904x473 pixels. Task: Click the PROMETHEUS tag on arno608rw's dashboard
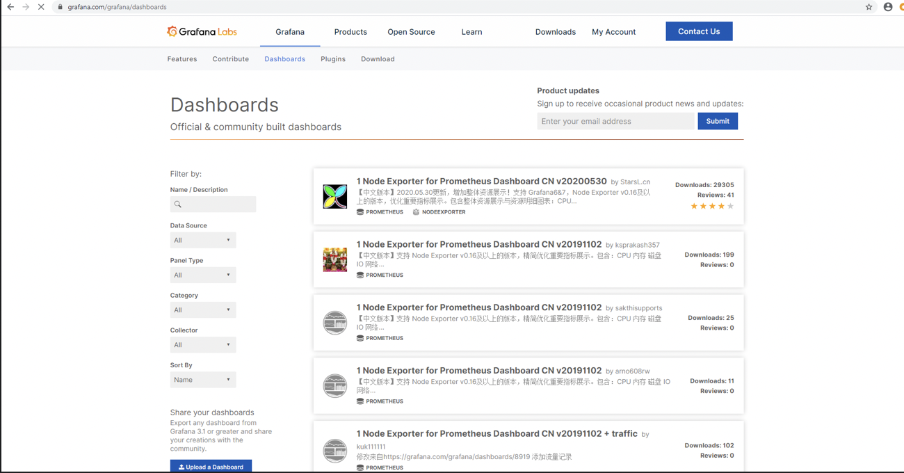380,401
